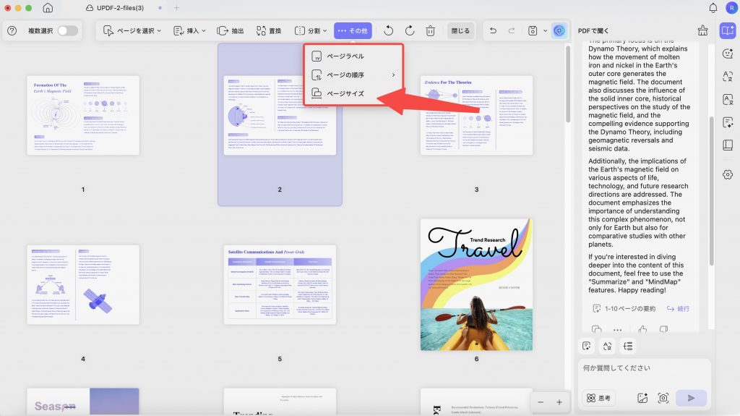Image resolution: width=740 pixels, height=416 pixels.
Task: Delete selected page with trash icon
Action: (431, 30)
